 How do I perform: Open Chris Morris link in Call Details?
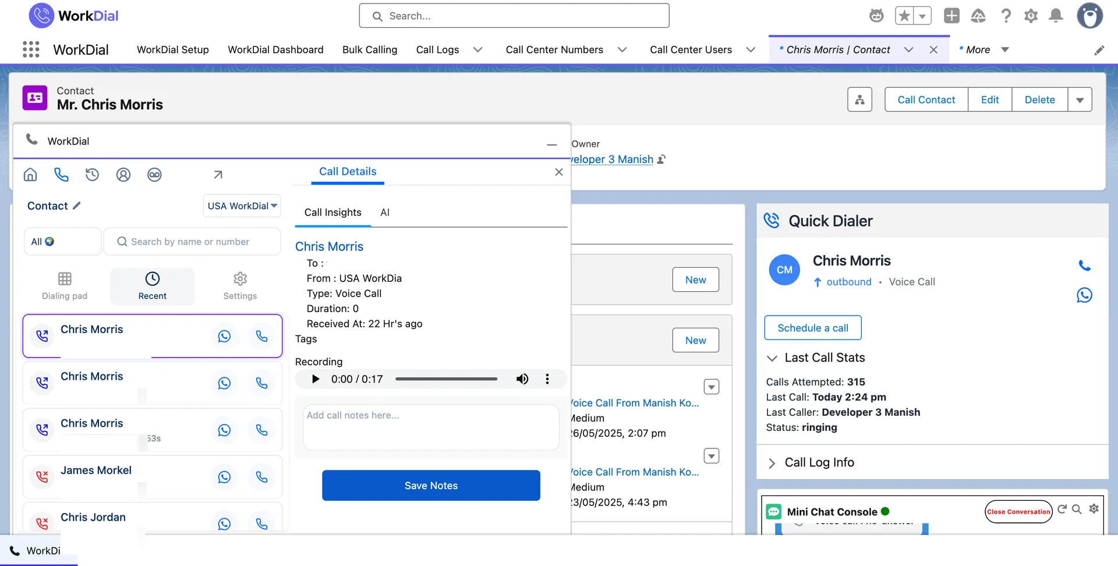(329, 246)
